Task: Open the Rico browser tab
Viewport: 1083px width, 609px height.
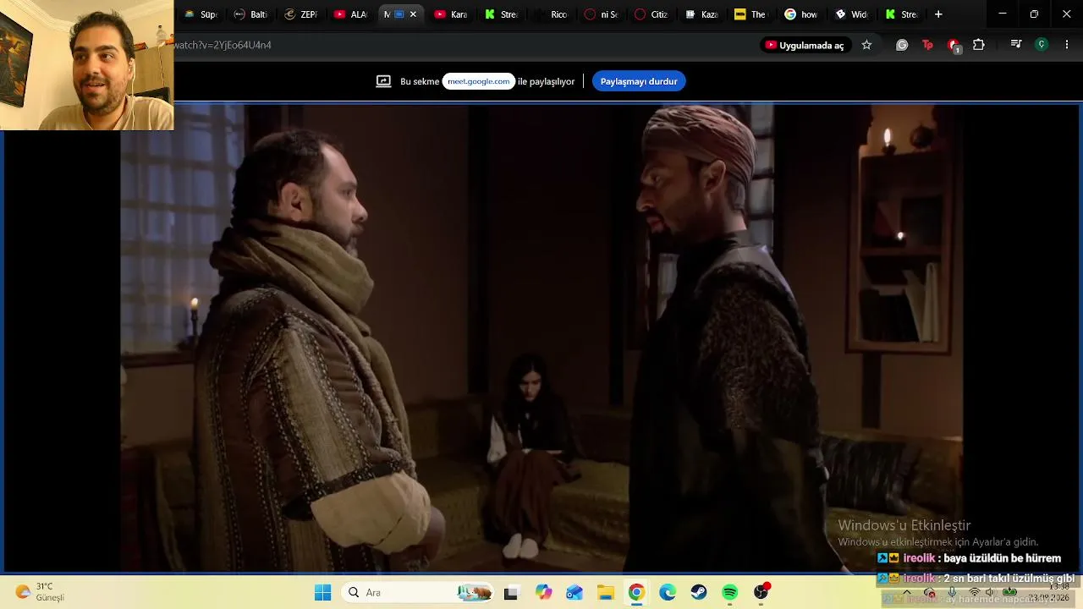Action: [x=551, y=14]
